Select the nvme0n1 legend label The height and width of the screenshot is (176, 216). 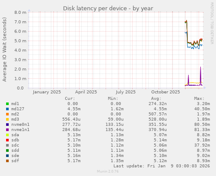(x=20, y=125)
